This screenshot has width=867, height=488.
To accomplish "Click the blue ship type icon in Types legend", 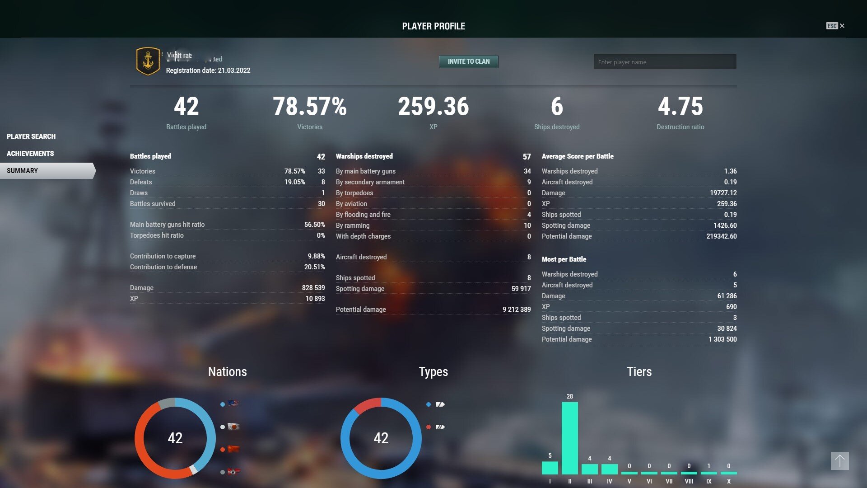I will click(440, 404).
